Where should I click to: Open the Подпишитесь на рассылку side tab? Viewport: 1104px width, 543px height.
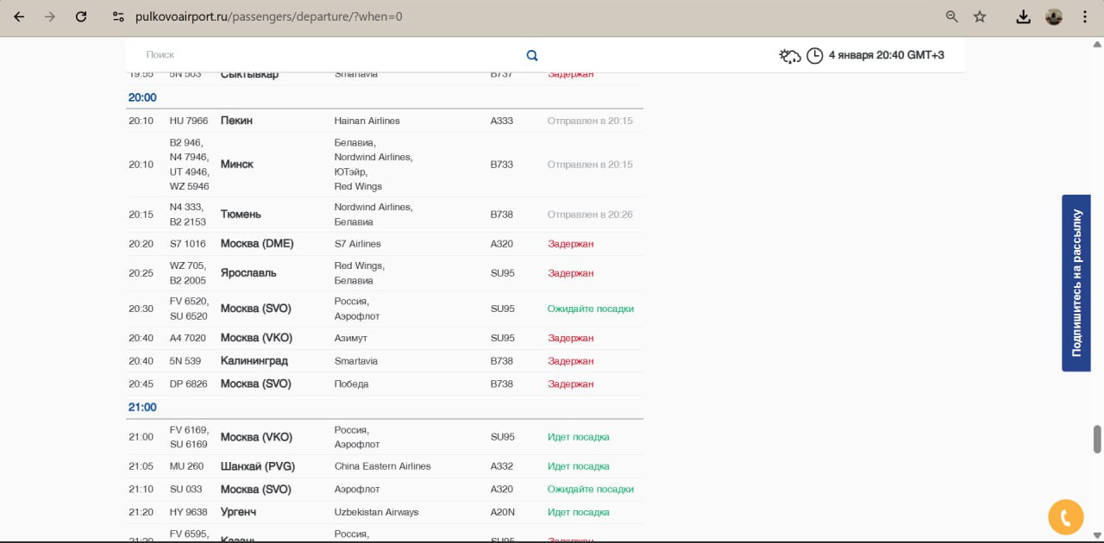1076,283
